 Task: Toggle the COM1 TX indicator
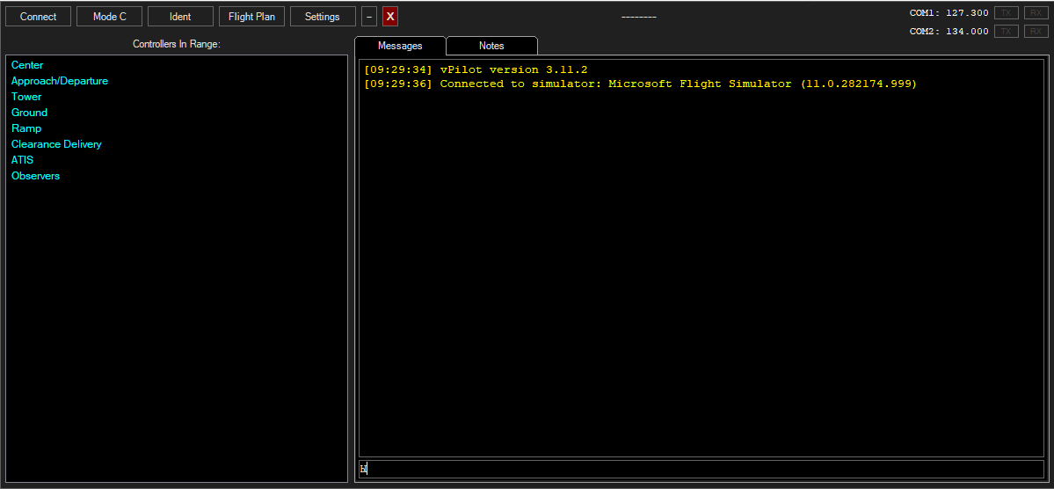pos(1006,13)
